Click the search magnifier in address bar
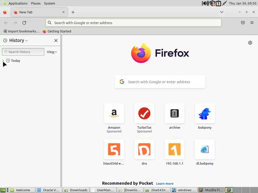The image size is (258, 193). [50, 23]
